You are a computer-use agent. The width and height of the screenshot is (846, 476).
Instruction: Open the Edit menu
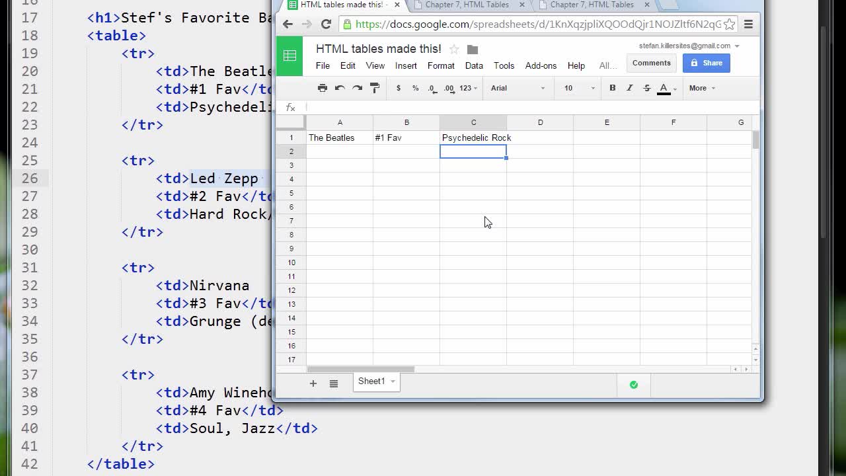click(348, 65)
